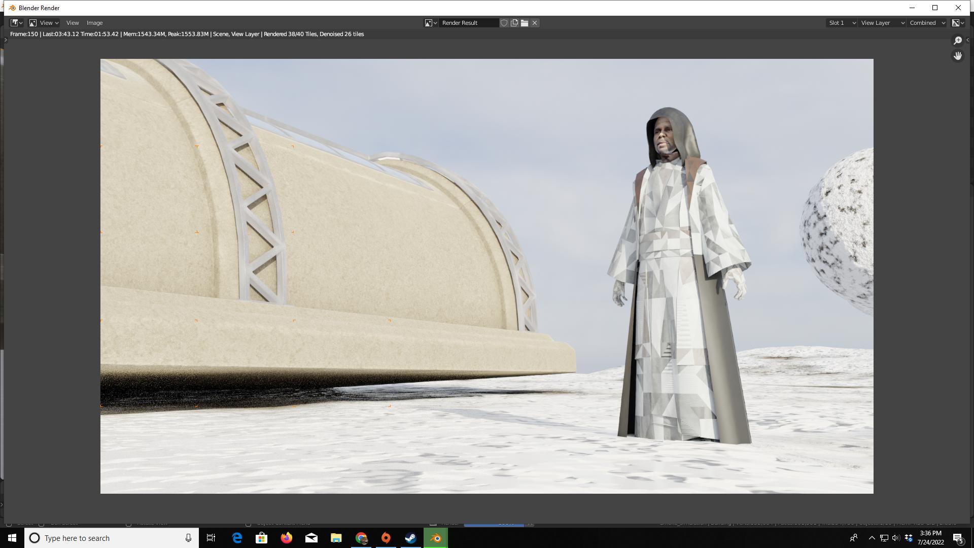Image resolution: width=974 pixels, height=548 pixels.
Task: Switch to Chrome in taskbar
Action: coord(361,538)
